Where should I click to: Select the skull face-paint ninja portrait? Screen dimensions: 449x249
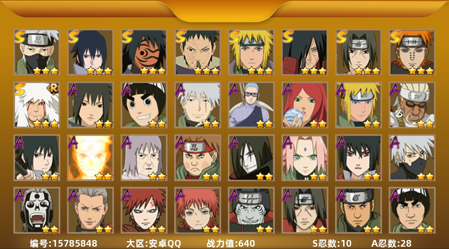[37, 210]
